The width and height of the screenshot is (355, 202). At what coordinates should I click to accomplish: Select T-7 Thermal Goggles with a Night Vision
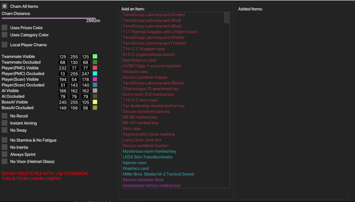click(x=160, y=32)
